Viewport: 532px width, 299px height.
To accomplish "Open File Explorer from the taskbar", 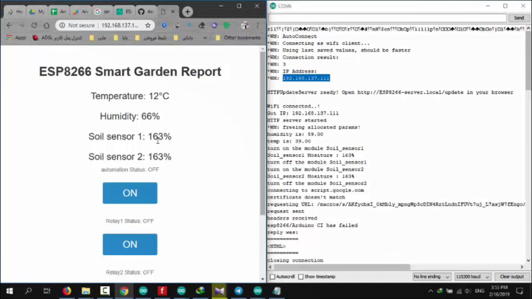I will 86,291.
